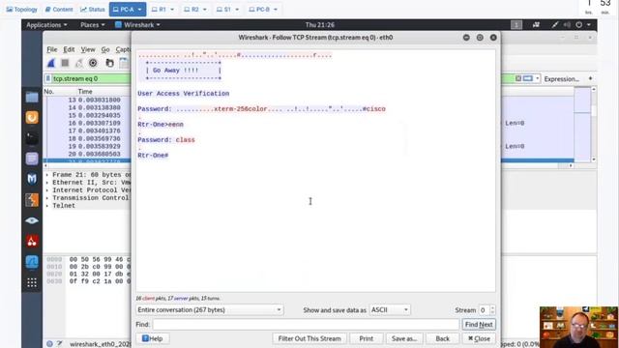Screen dimensions: 619x348
Task: Click the open capture file icon
Action: coord(109,63)
